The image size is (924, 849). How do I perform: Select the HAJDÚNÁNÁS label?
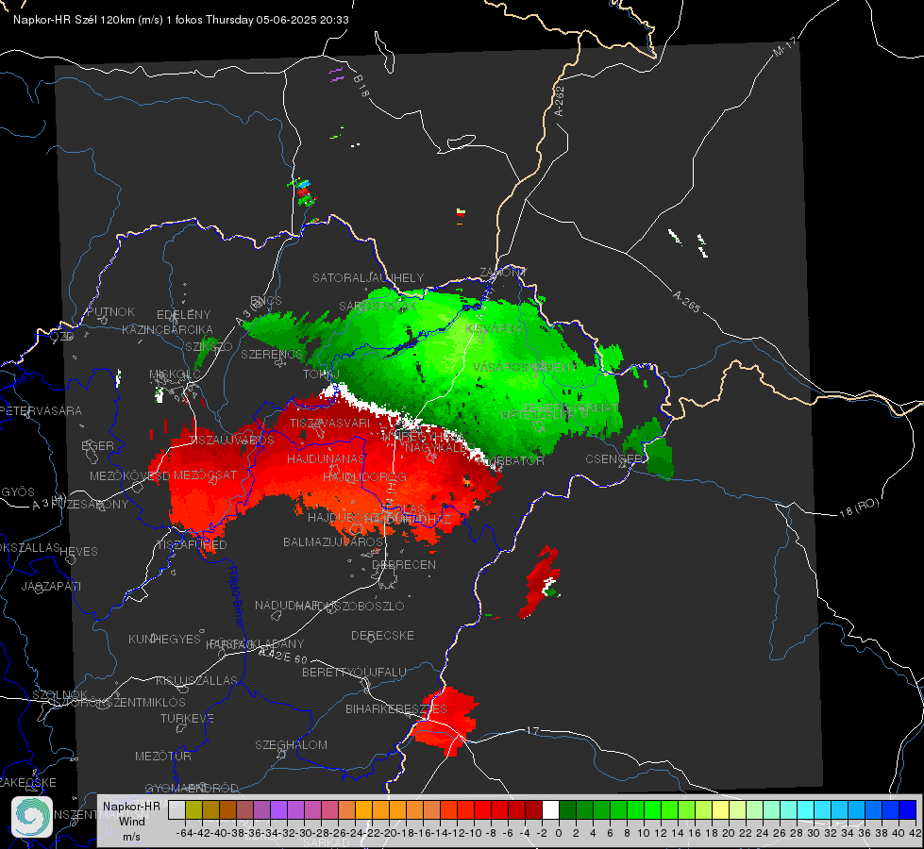(326, 458)
